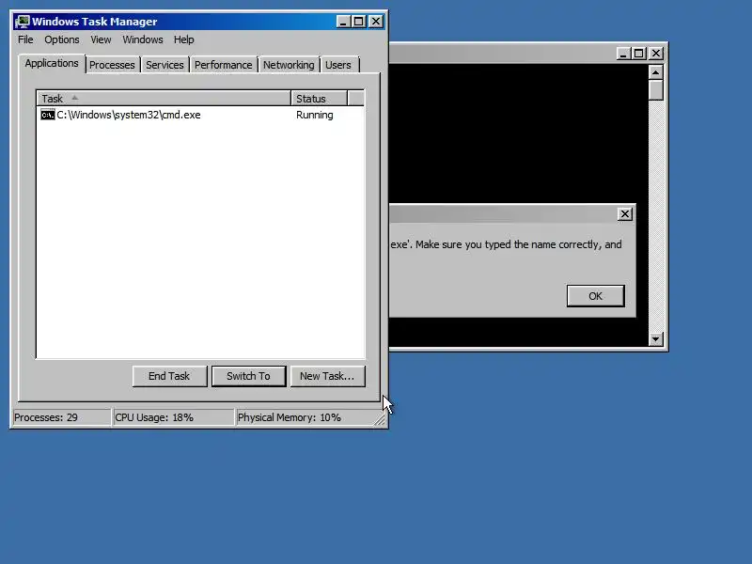This screenshot has width=752, height=564.
Task: Switch to the Networking tab
Action: tap(289, 65)
